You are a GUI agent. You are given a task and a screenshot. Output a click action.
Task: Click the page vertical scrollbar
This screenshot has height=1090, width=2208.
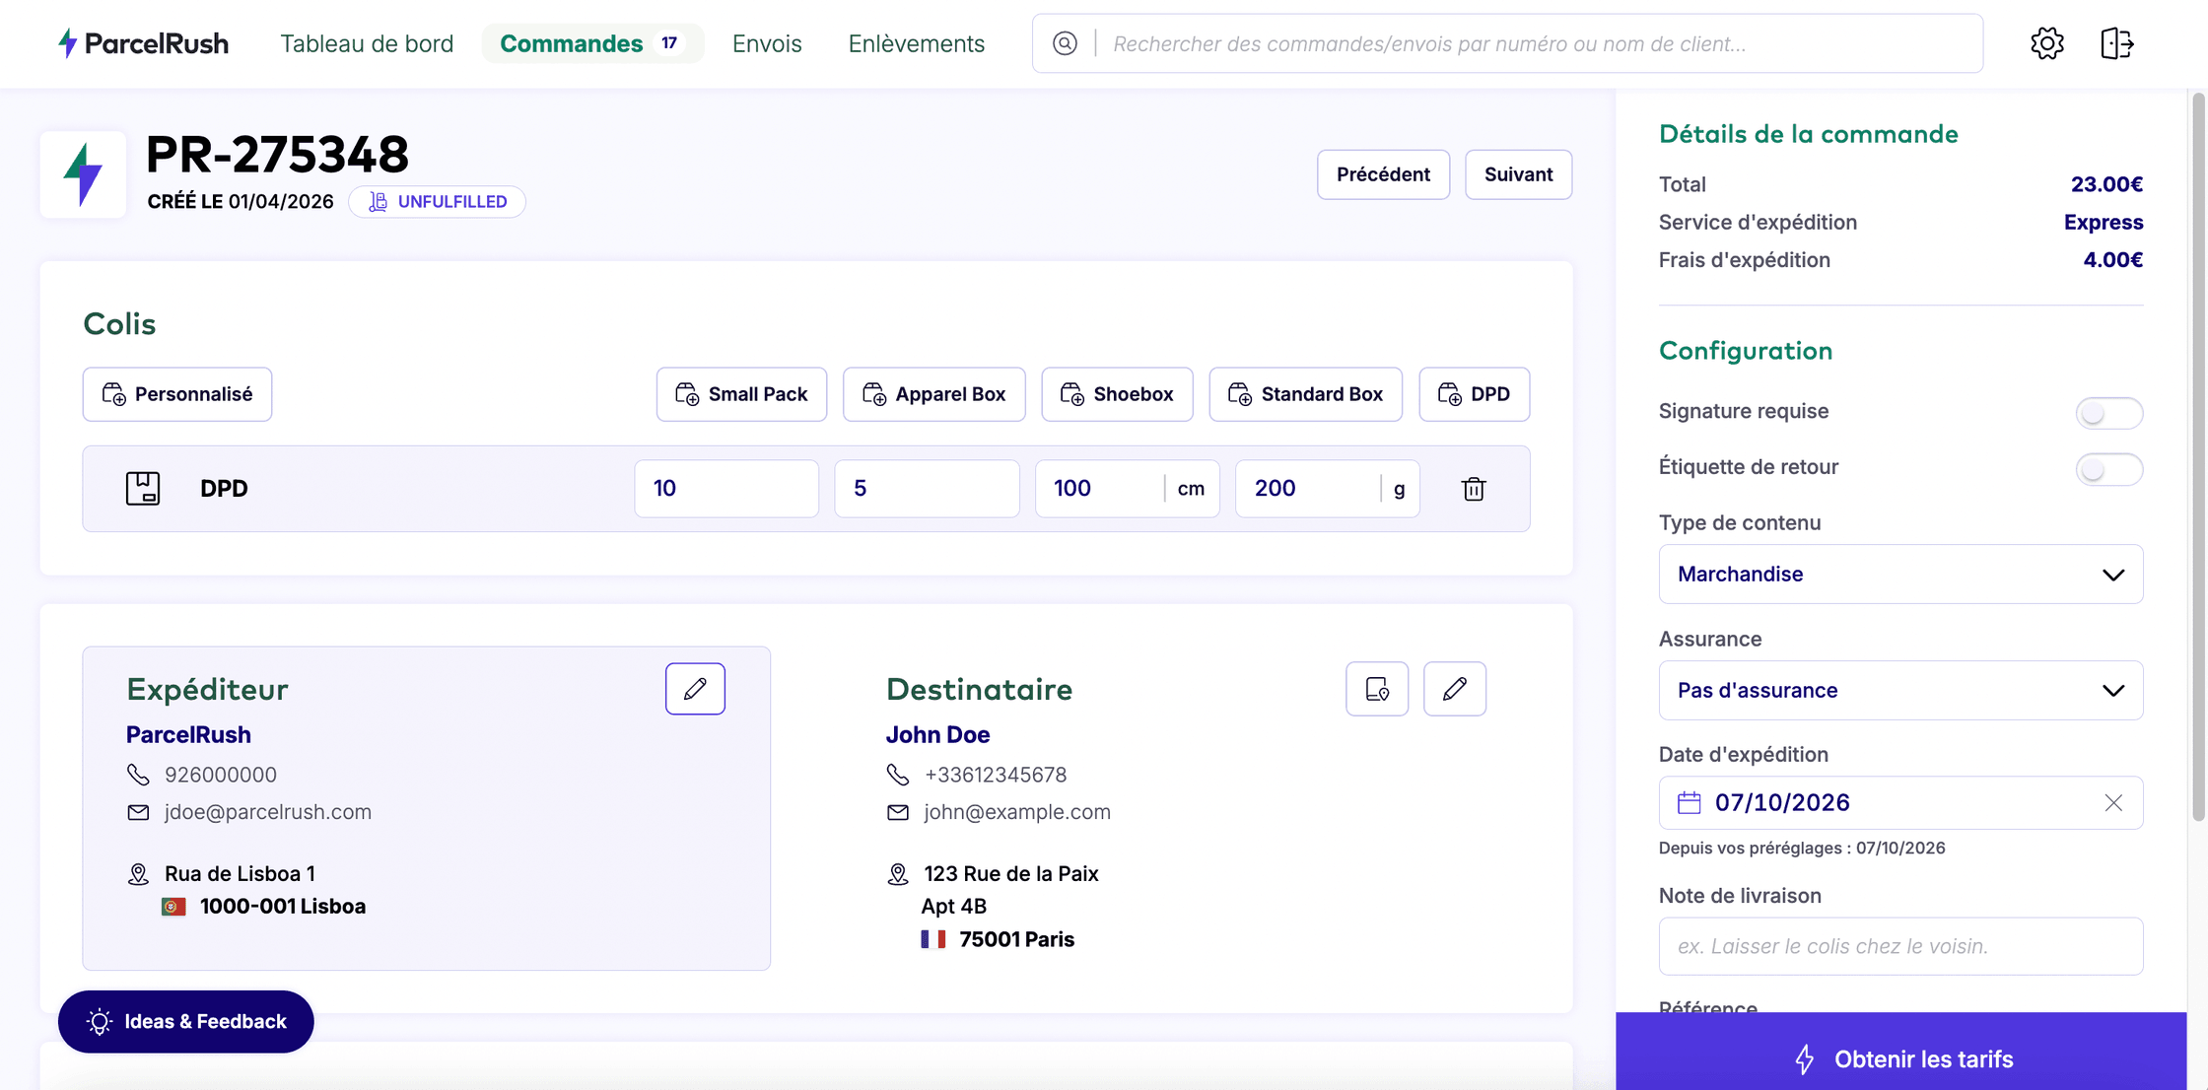point(2197,458)
